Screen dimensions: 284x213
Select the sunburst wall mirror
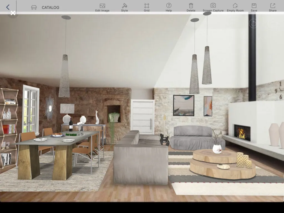pos(49,108)
